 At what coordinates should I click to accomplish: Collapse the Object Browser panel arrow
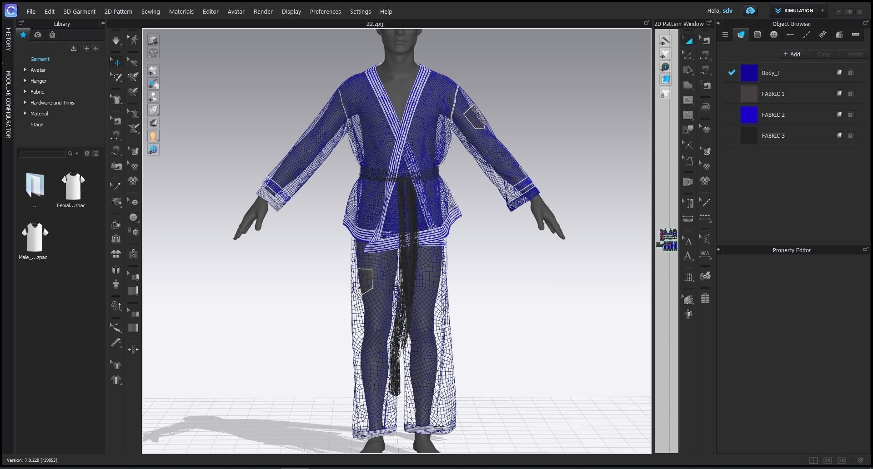tap(718, 23)
